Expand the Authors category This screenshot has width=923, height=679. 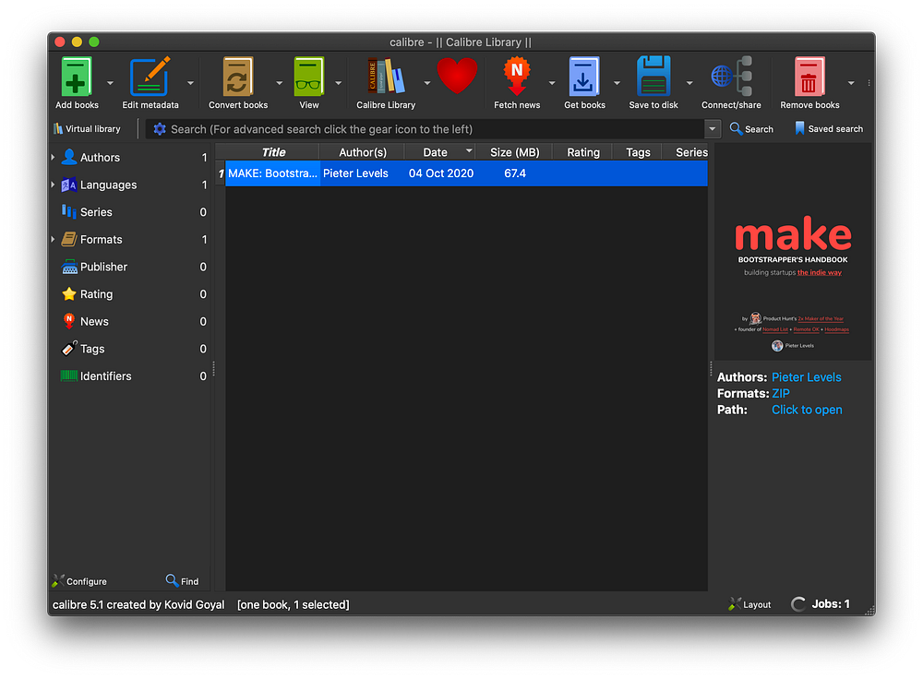pyautogui.click(x=53, y=157)
